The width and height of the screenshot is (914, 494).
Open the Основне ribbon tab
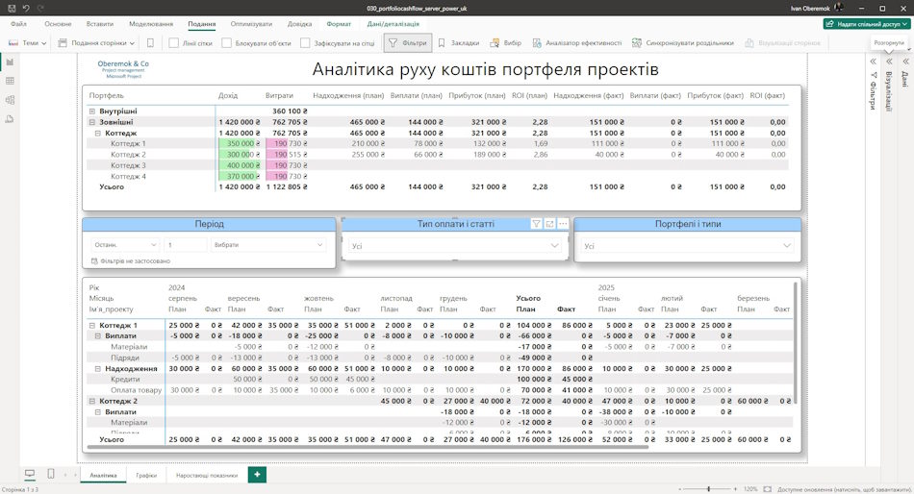(x=58, y=24)
